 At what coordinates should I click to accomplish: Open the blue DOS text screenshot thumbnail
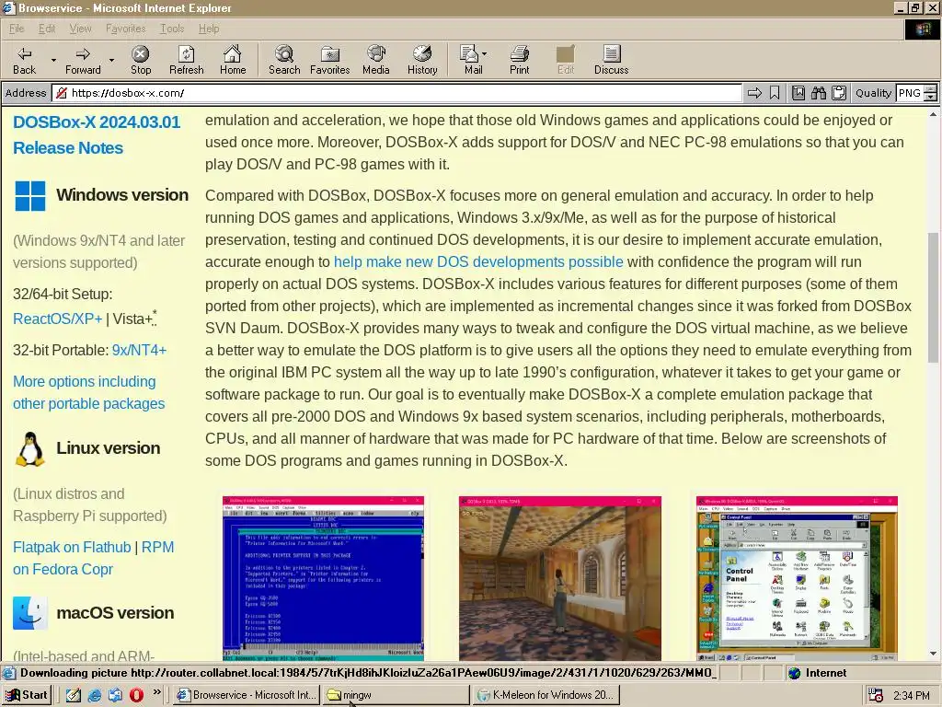coord(323,578)
